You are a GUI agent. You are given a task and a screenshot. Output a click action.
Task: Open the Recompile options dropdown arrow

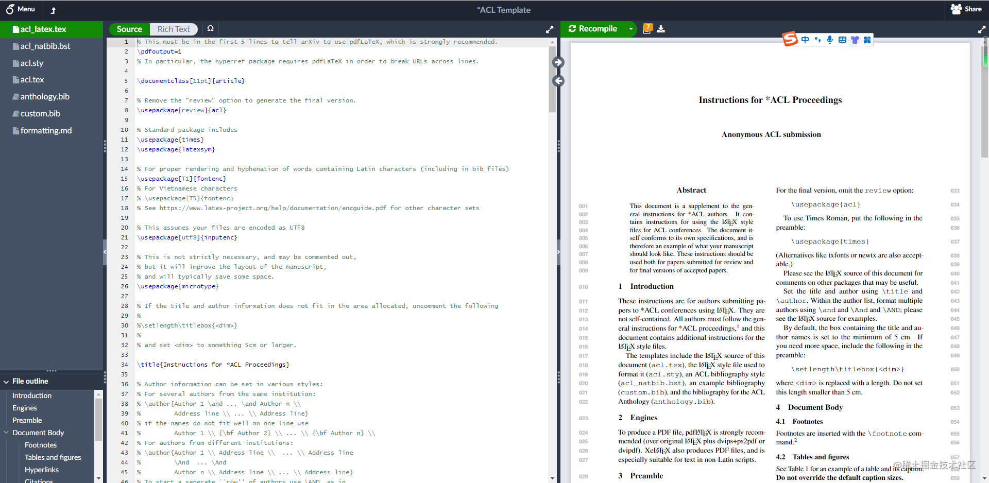click(x=630, y=29)
